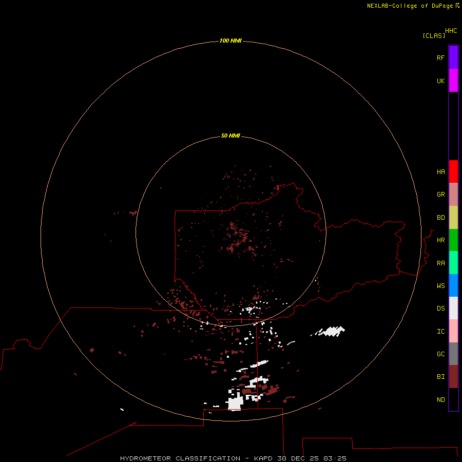Click the GC legend label
This screenshot has width=462, height=462.
pyautogui.click(x=440, y=354)
